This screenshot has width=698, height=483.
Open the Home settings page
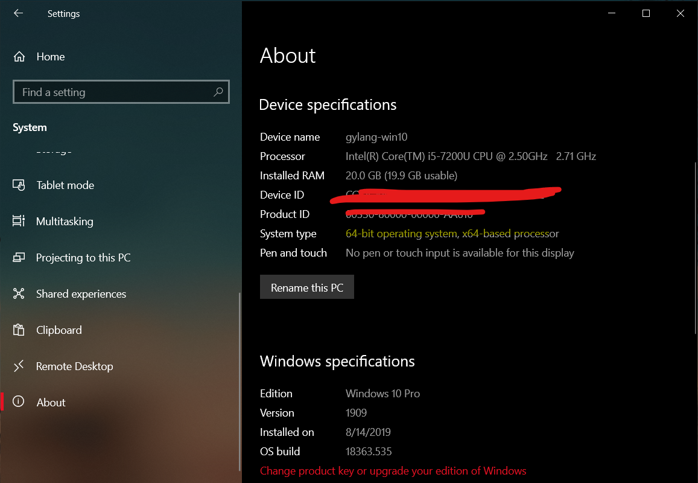tap(121, 57)
